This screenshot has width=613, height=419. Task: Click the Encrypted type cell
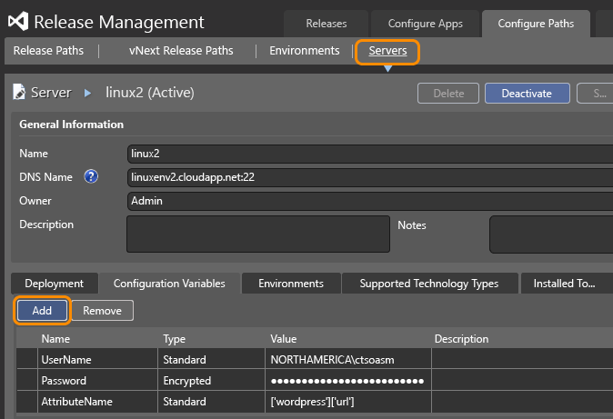[x=212, y=380]
